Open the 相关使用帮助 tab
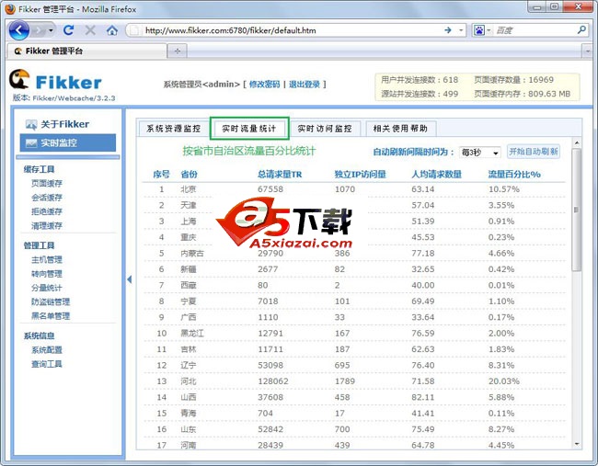This screenshot has height=466, width=598. point(400,129)
